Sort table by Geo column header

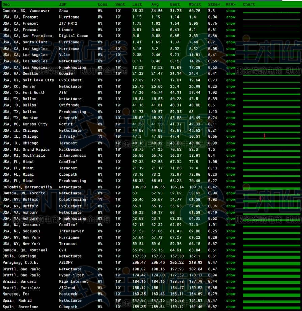6,4
